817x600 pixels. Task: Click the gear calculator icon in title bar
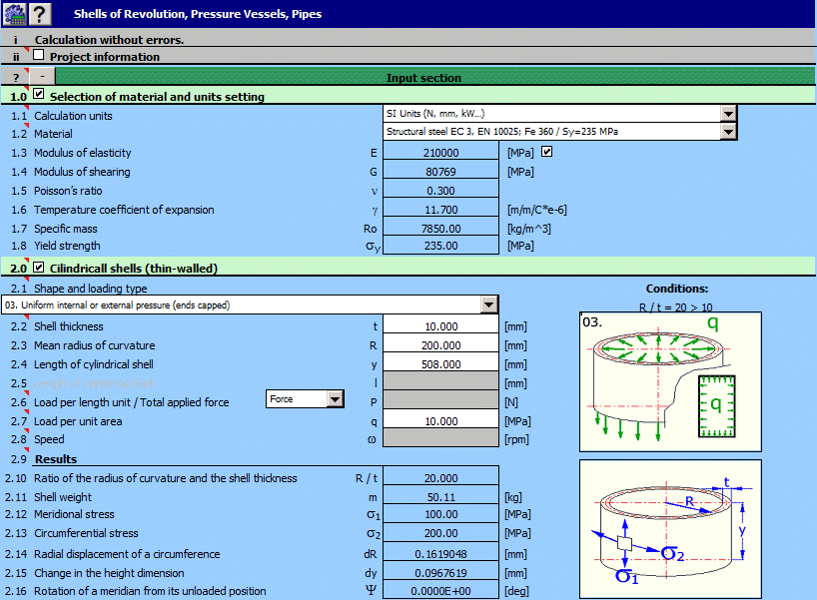(14, 14)
